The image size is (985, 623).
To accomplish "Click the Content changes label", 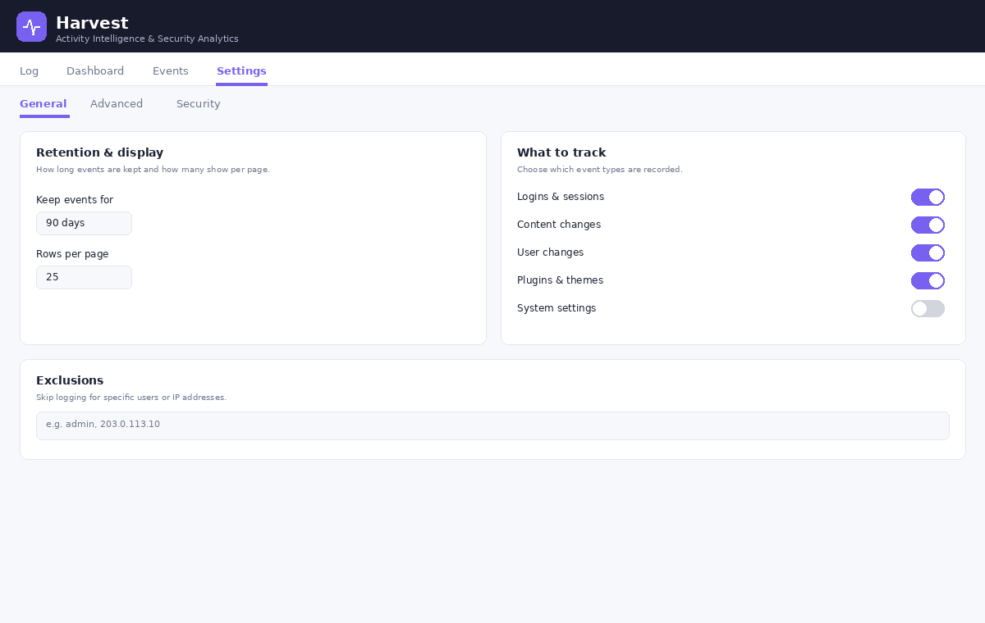I will click(x=559, y=225).
